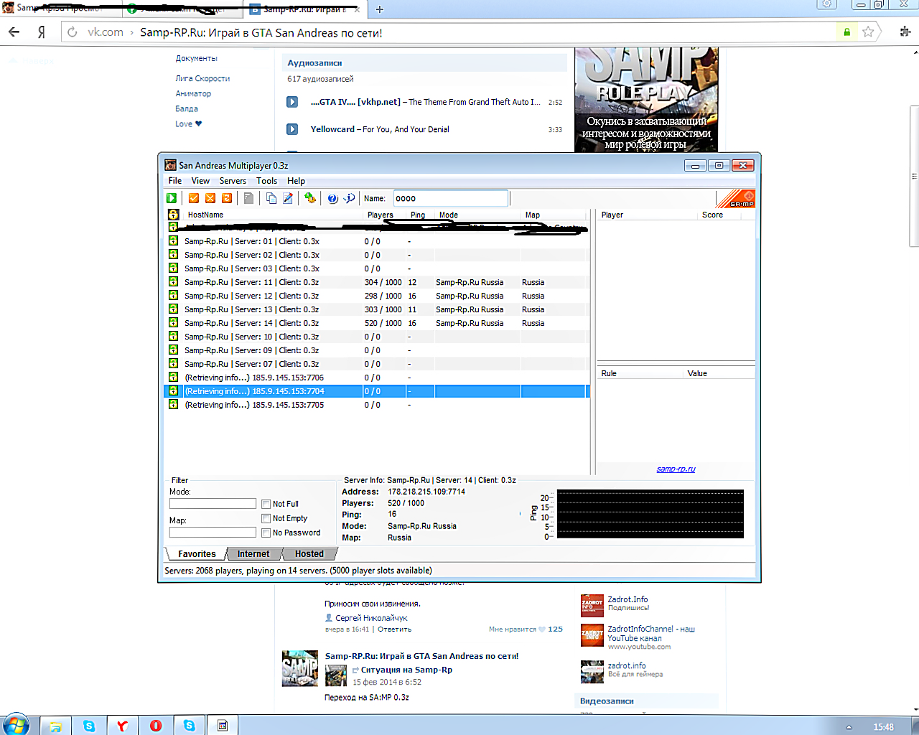Select server 185.9.145.153:7706 row
The width and height of the screenshot is (919, 735).
[376, 378]
